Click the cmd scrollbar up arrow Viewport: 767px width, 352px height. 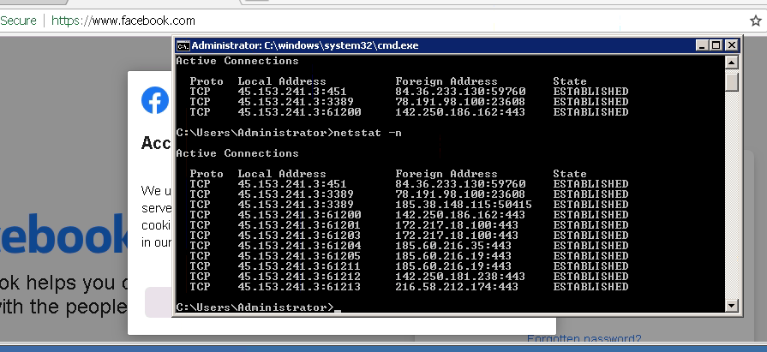click(731, 63)
